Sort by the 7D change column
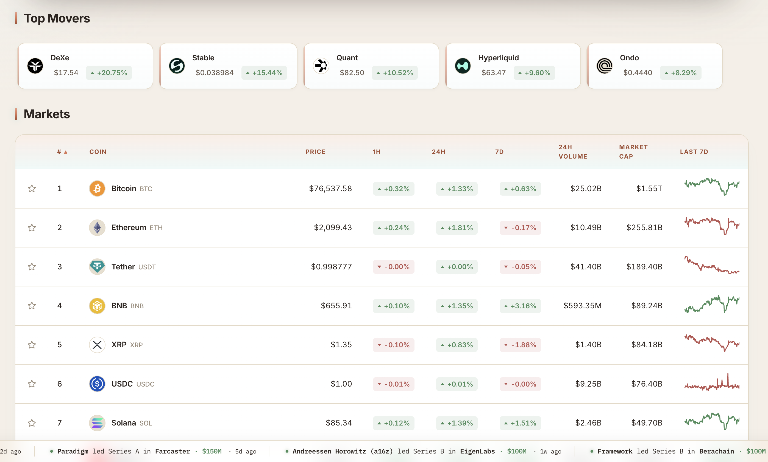This screenshot has height=462, width=768. pyautogui.click(x=499, y=152)
